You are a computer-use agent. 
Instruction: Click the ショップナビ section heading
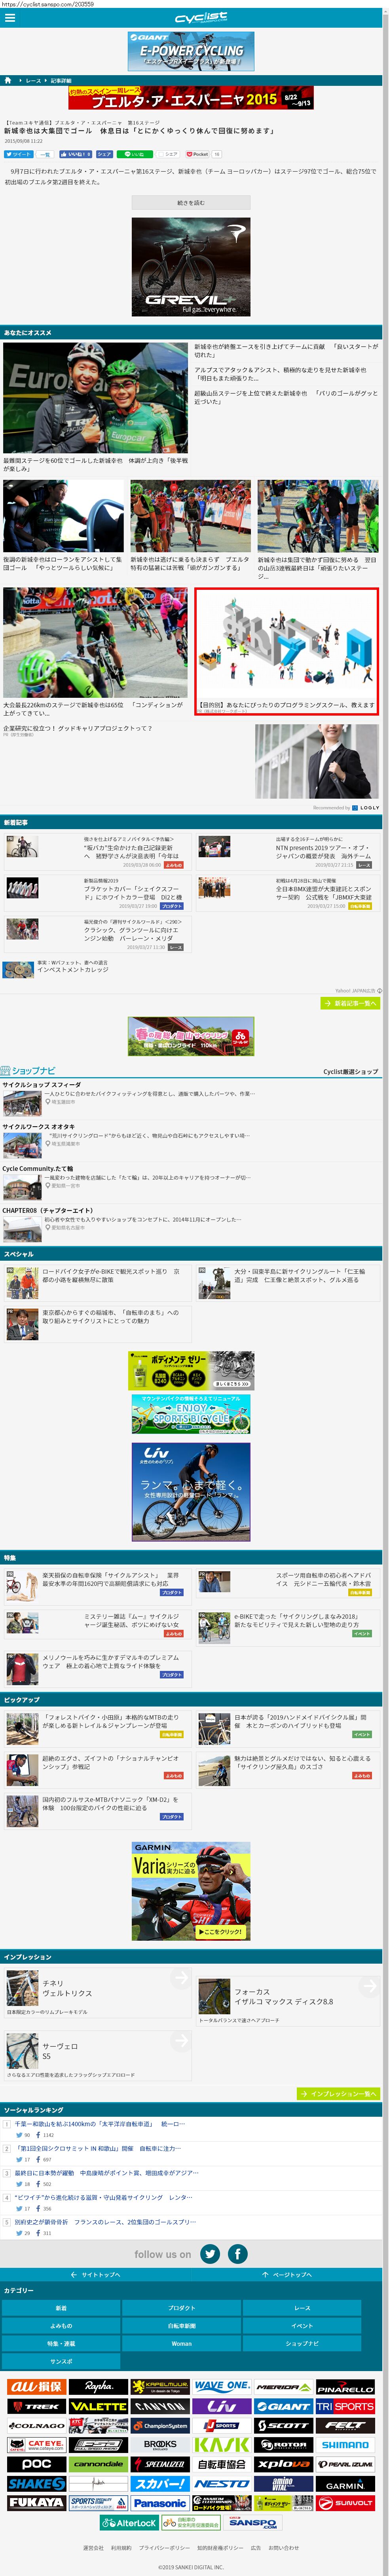pyautogui.click(x=28, y=1070)
